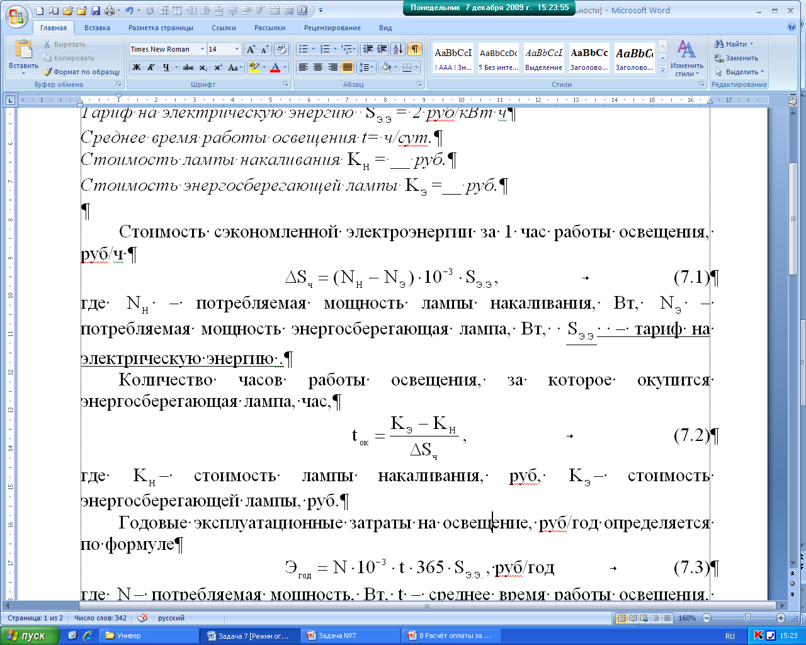This screenshot has width=806, height=645.
Task: Switch to print layout view in status bar
Action: [x=622, y=619]
